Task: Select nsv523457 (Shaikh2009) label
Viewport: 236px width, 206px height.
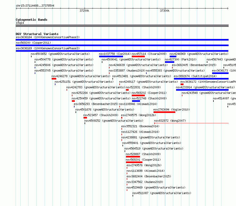Action: point(101,115)
